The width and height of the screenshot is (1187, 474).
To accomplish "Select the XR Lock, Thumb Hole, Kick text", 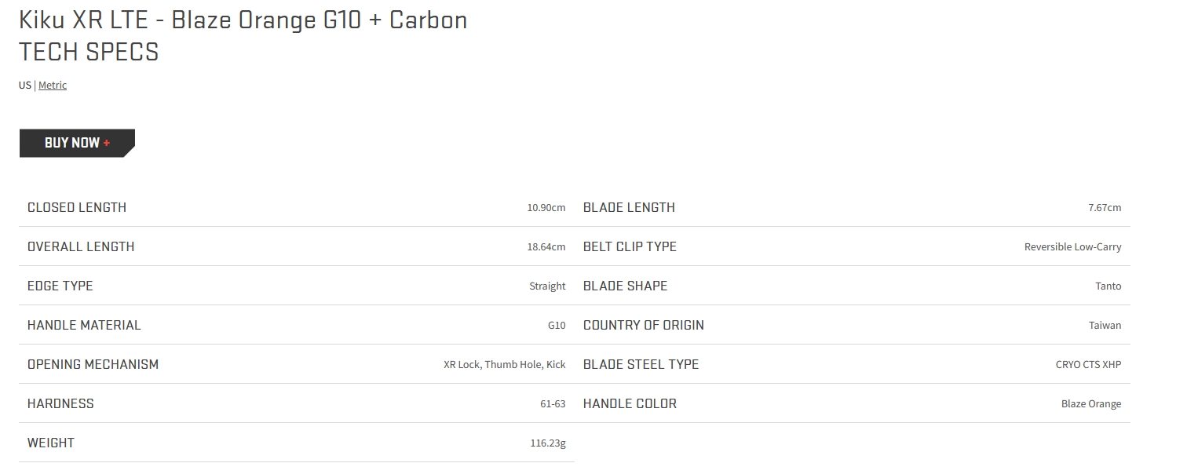I will (505, 365).
